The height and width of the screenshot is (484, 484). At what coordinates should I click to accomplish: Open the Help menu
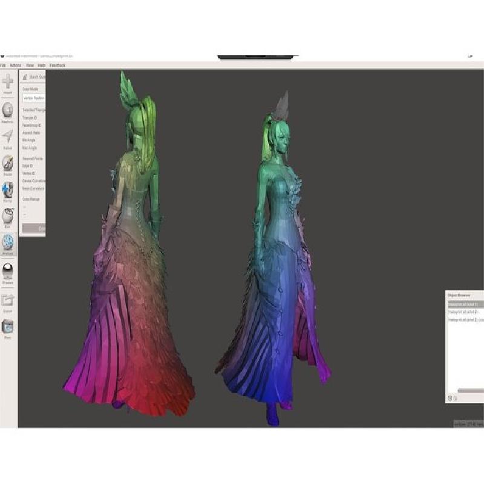[x=41, y=65]
